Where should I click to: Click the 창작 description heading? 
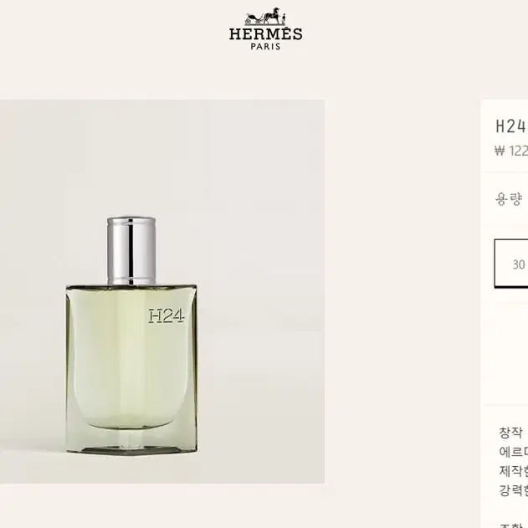click(x=510, y=433)
